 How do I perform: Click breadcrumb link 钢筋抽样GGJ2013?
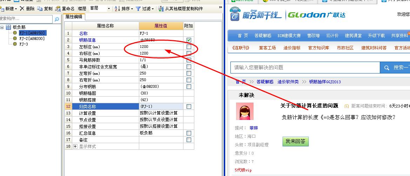click(x=325, y=82)
